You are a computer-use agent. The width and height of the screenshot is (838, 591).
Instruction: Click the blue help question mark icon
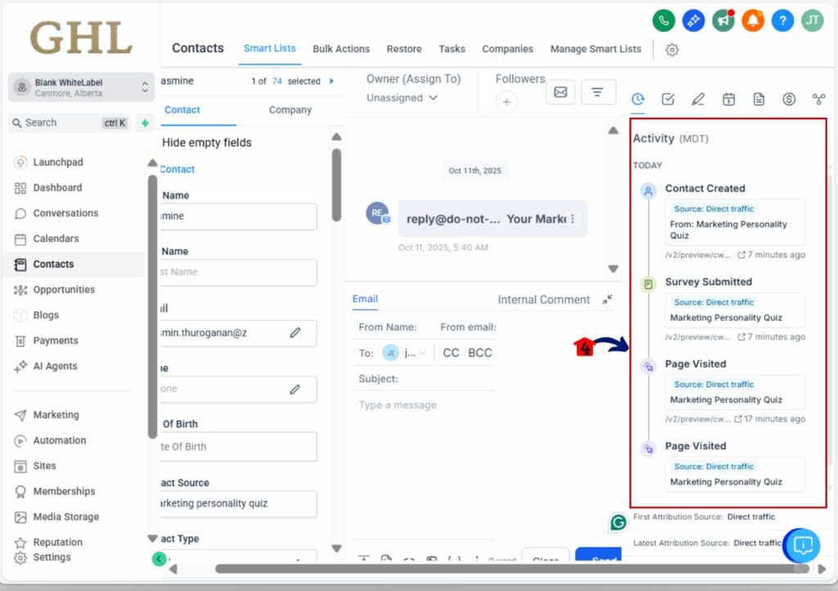(782, 20)
